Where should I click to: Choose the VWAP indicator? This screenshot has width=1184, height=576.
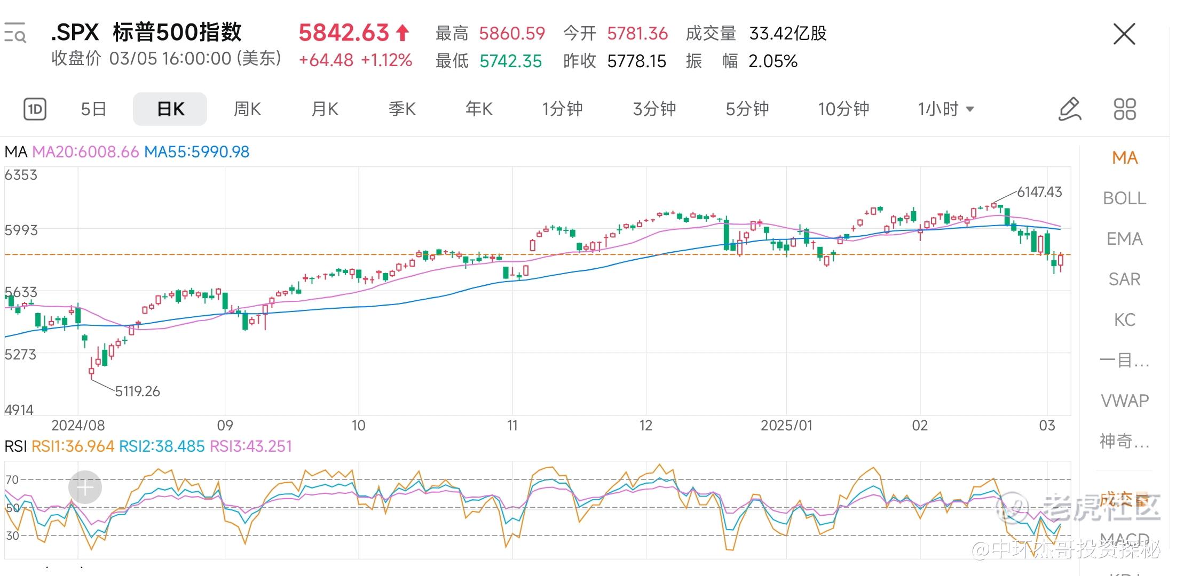click(1125, 401)
